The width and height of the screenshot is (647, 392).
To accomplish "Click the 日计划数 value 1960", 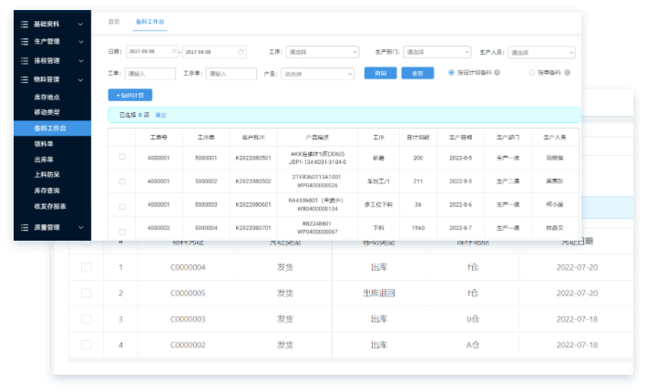I will [x=418, y=228].
